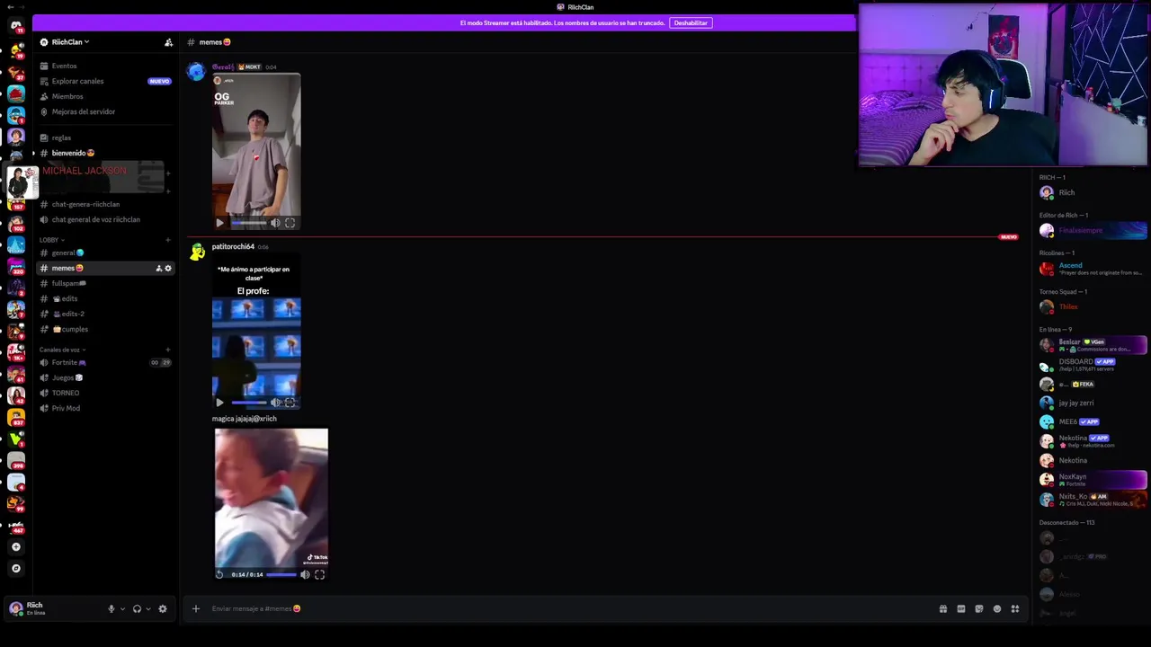This screenshot has width=1151, height=647.
Task: Open the fullspam channel
Action: click(x=68, y=283)
